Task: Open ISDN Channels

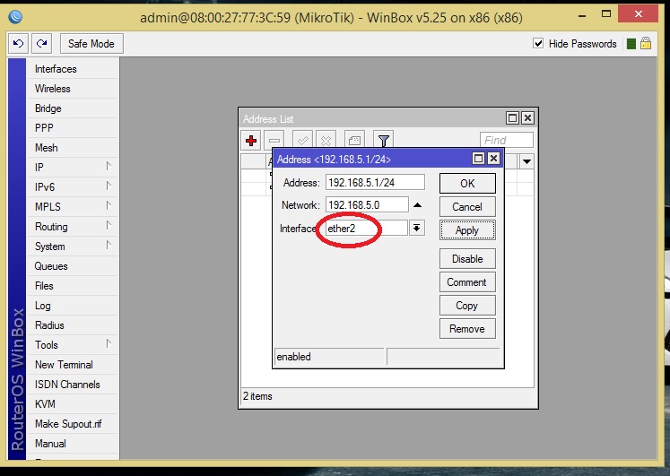Action: [x=73, y=385]
